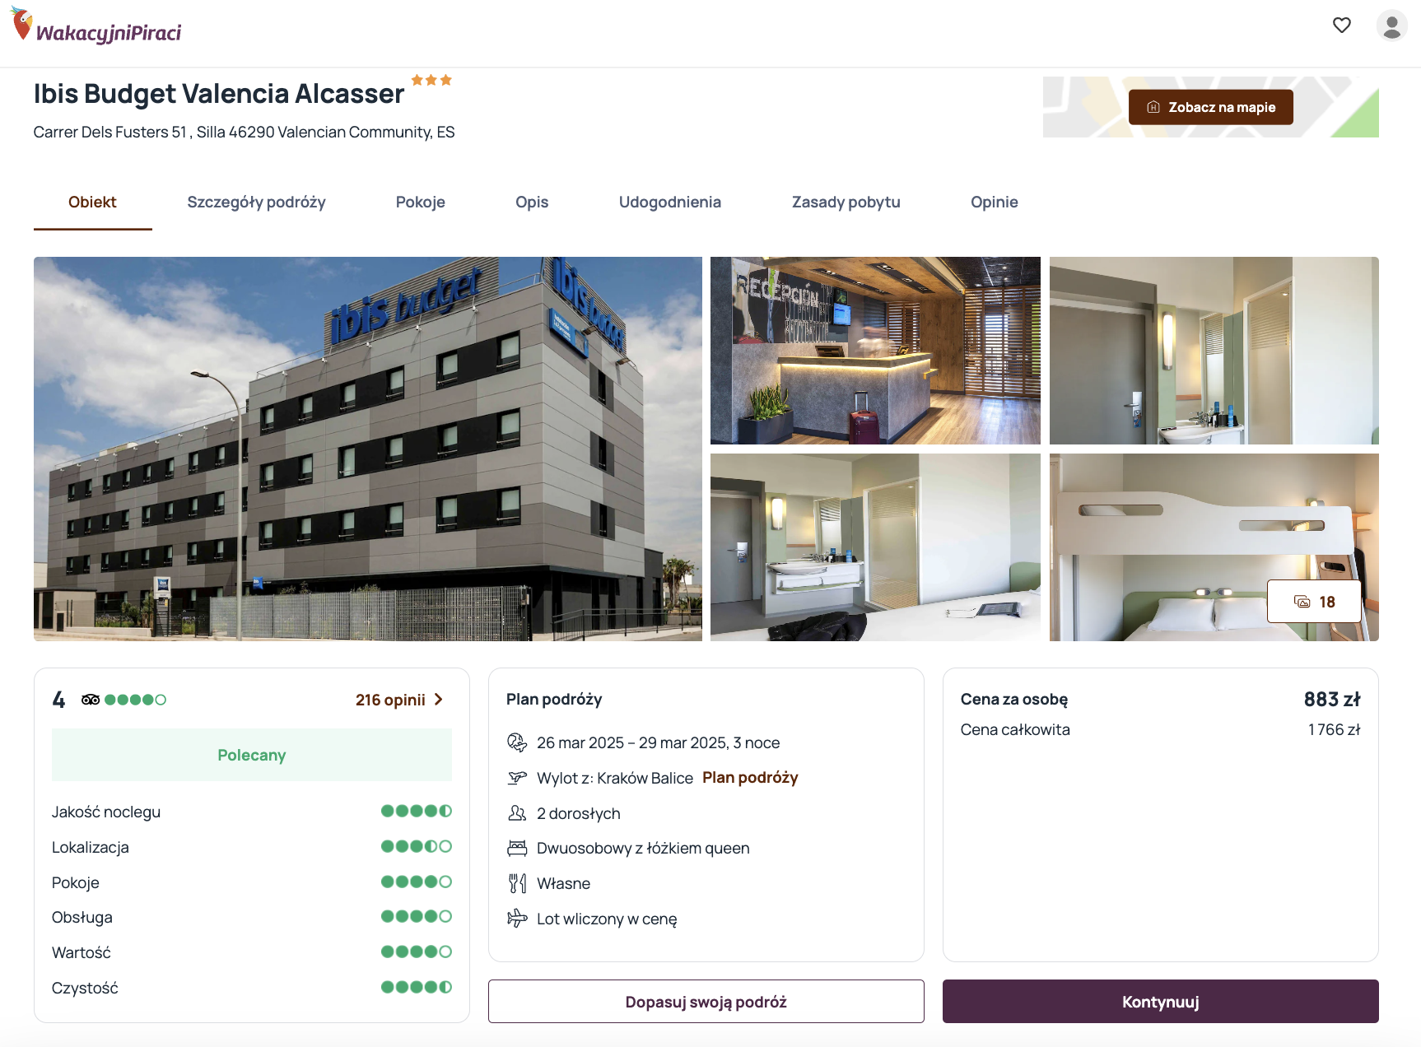
Task: Click the Cena za osobę label
Action: coord(1014,700)
